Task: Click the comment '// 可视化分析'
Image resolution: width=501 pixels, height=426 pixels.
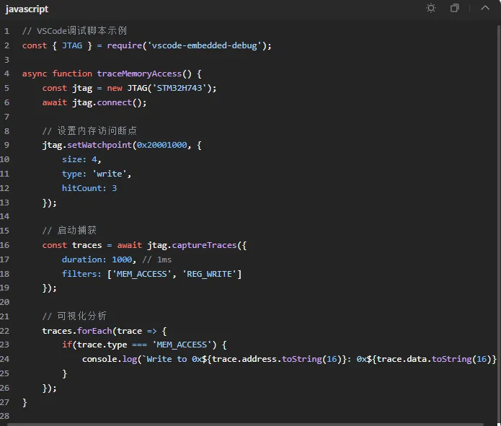Action: (74, 316)
